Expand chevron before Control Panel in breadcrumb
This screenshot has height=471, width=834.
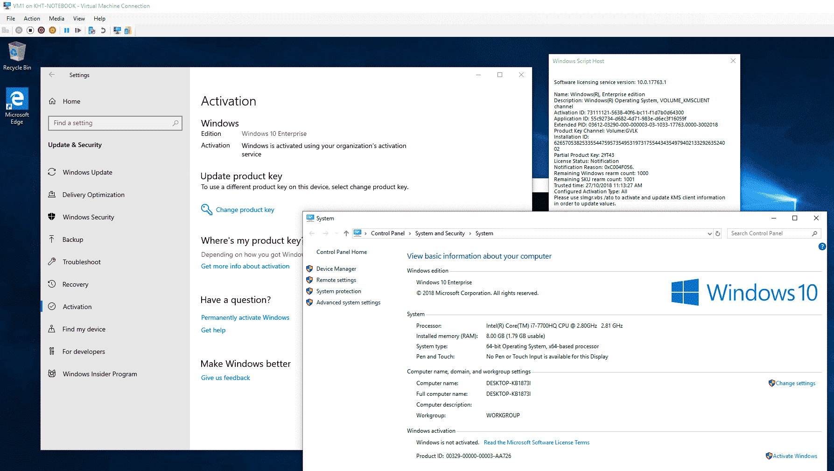pyautogui.click(x=365, y=233)
